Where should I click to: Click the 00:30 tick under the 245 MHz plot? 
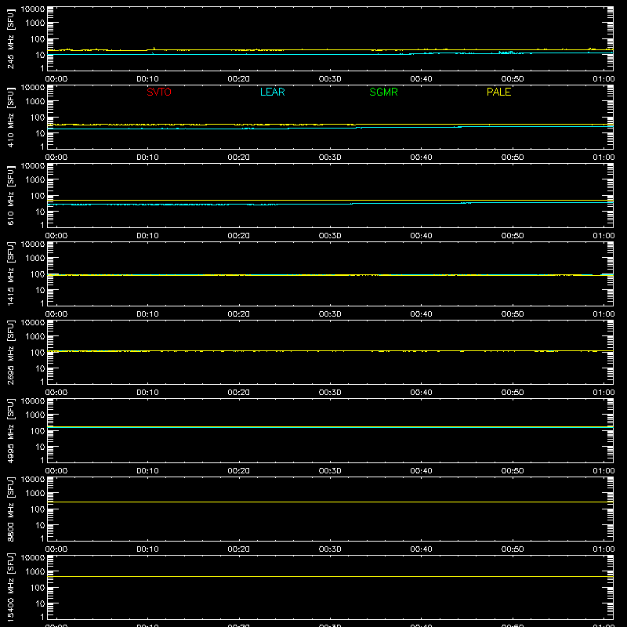(330, 79)
